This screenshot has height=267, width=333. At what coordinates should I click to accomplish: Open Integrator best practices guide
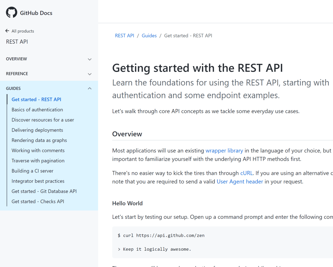pyautogui.click(x=38, y=181)
